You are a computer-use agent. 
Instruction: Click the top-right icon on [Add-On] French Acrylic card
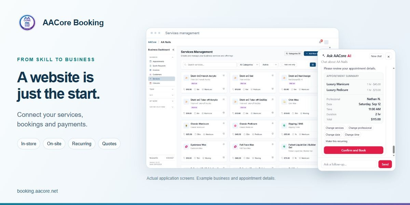223,76
